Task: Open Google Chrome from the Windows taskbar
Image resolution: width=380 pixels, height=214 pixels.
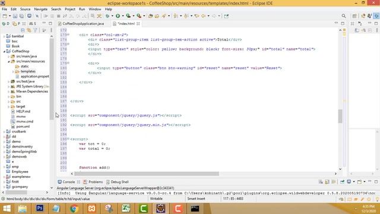Action: coord(74,208)
